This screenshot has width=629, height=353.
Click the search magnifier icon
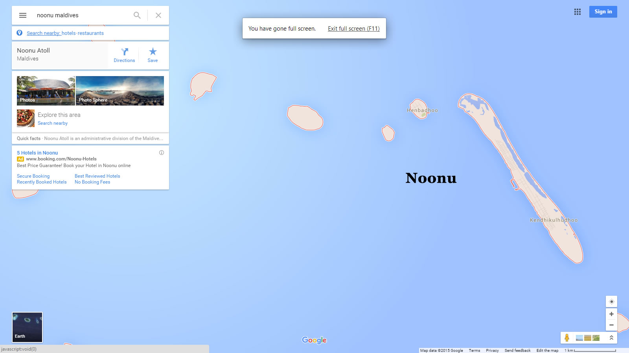coord(137,15)
